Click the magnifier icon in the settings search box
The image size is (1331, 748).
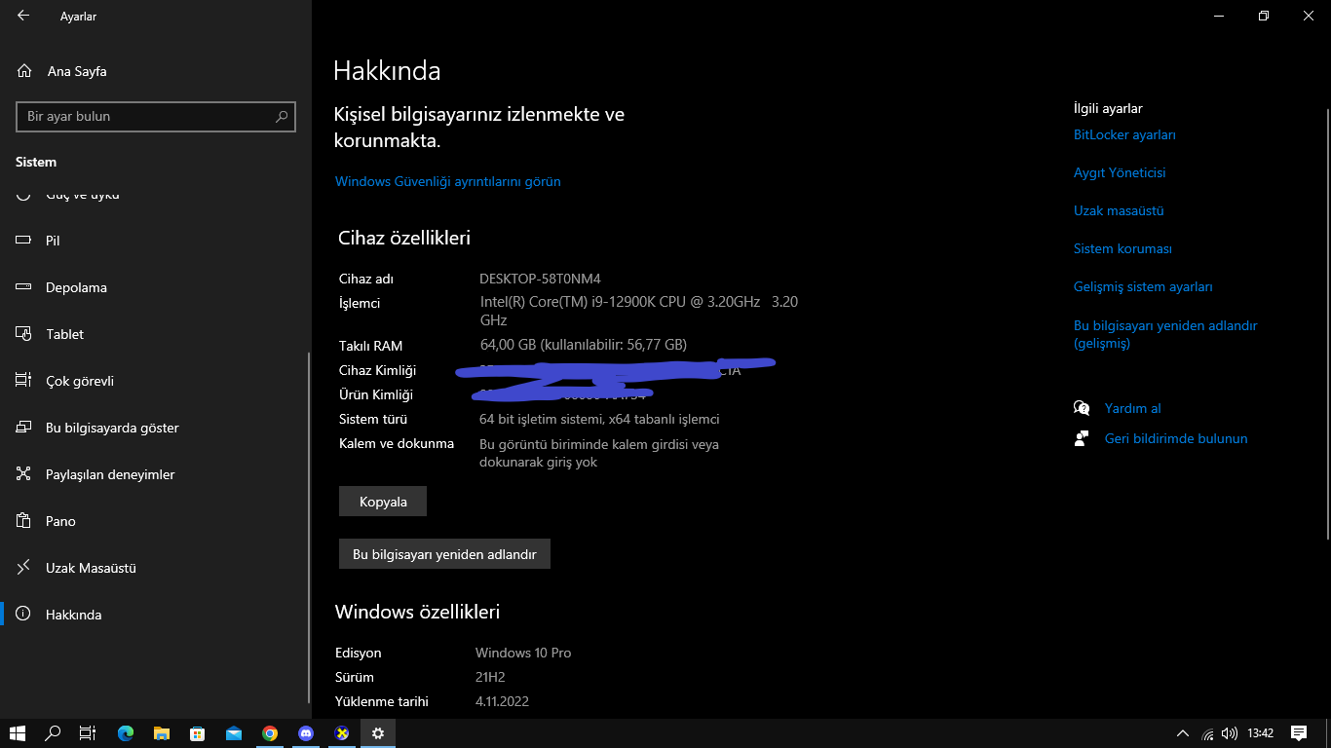click(x=283, y=116)
